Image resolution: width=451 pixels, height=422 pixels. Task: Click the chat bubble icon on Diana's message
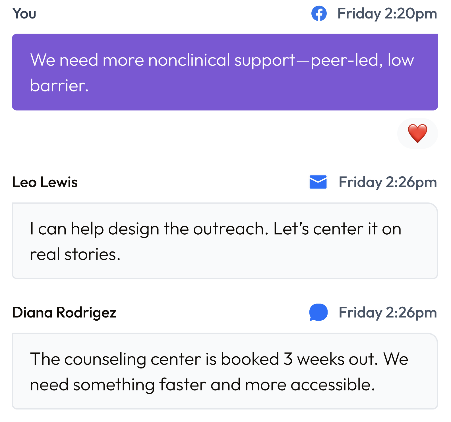[318, 312]
